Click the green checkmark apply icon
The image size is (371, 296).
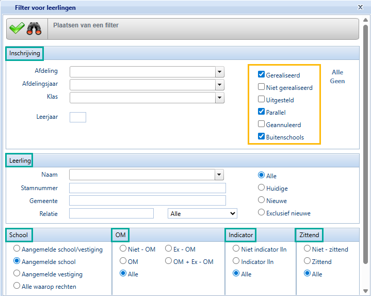[x=17, y=29]
